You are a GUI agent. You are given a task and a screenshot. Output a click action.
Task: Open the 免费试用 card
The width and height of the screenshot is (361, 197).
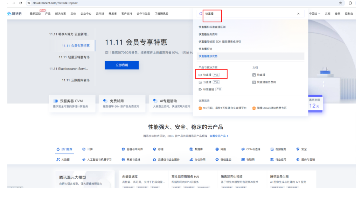click(x=122, y=103)
